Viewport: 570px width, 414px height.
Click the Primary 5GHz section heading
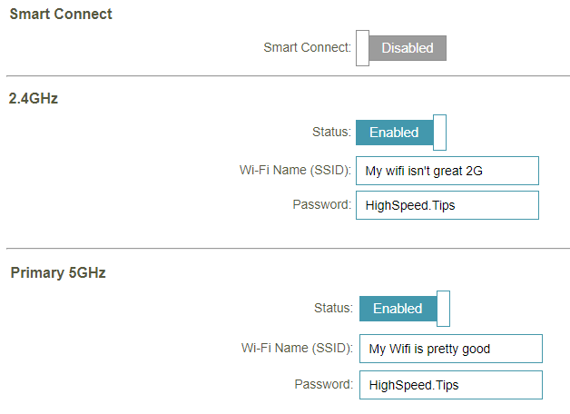[x=58, y=272]
